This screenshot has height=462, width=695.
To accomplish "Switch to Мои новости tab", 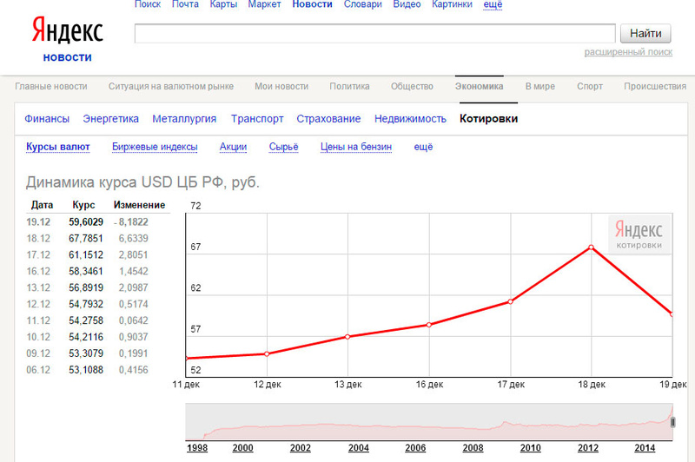I will (x=281, y=86).
